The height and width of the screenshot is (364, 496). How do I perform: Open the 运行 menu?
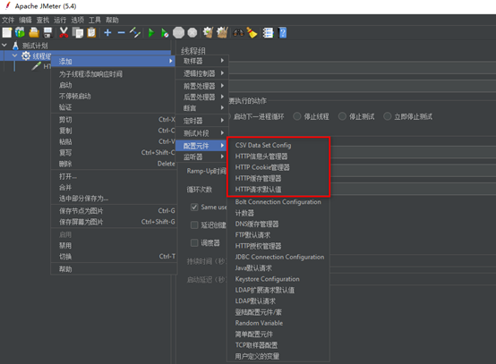(x=60, y=20)
